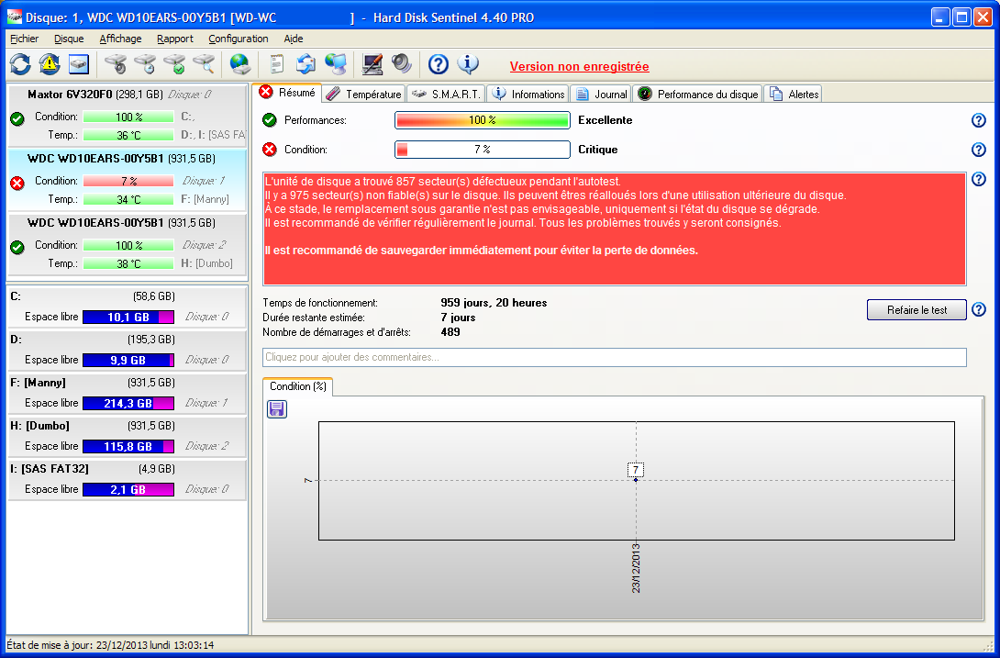Open the Configuration menu
This screenshot has height=658, width=1000.
coord(239,39)
